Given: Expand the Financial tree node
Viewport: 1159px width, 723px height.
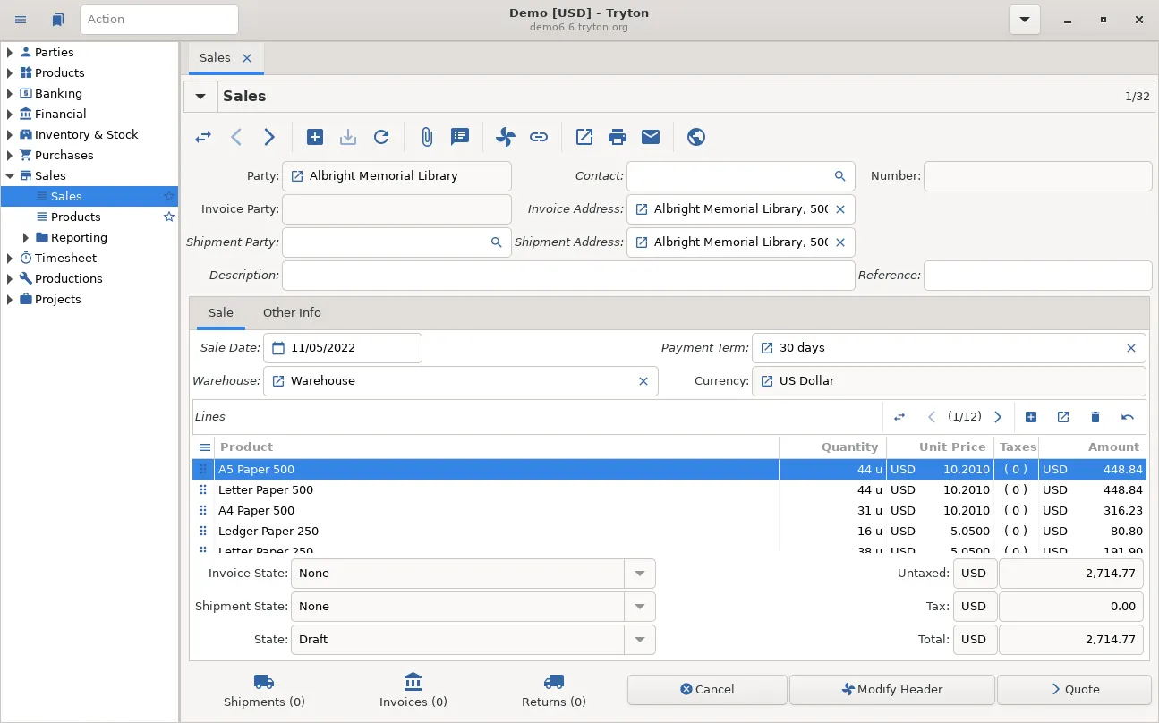Looking at the screenshot, I should tap(10, 114).
